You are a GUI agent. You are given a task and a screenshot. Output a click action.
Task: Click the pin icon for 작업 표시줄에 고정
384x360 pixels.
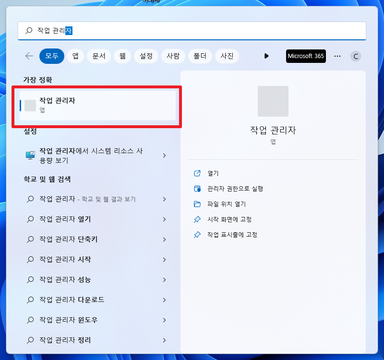click(x=197, y=235)
